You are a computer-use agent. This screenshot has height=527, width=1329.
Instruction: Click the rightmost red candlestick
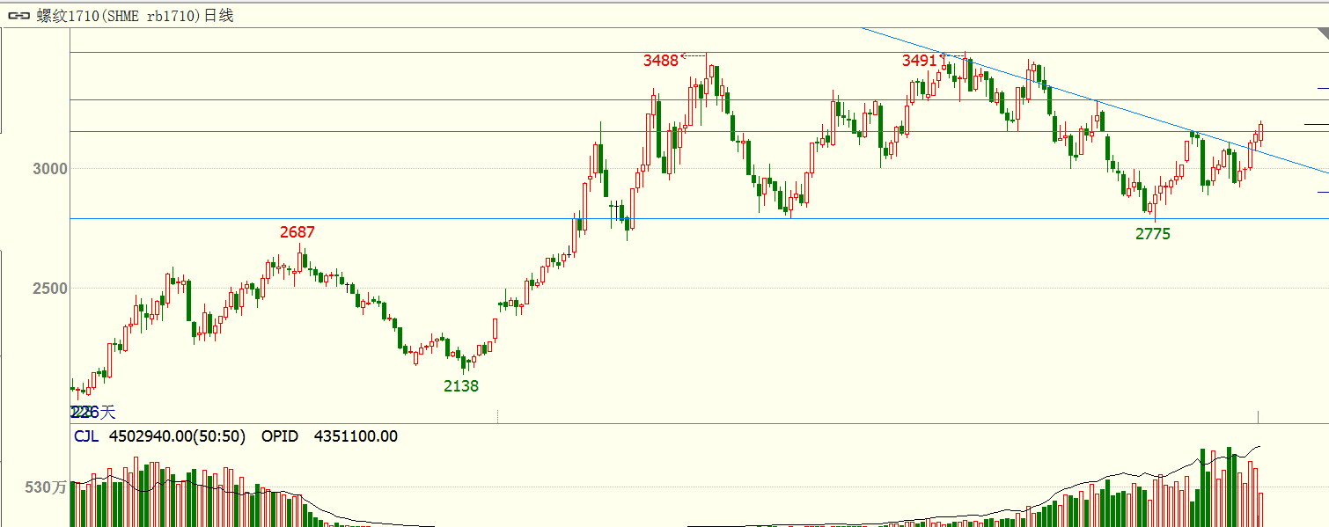(1260, 132)
